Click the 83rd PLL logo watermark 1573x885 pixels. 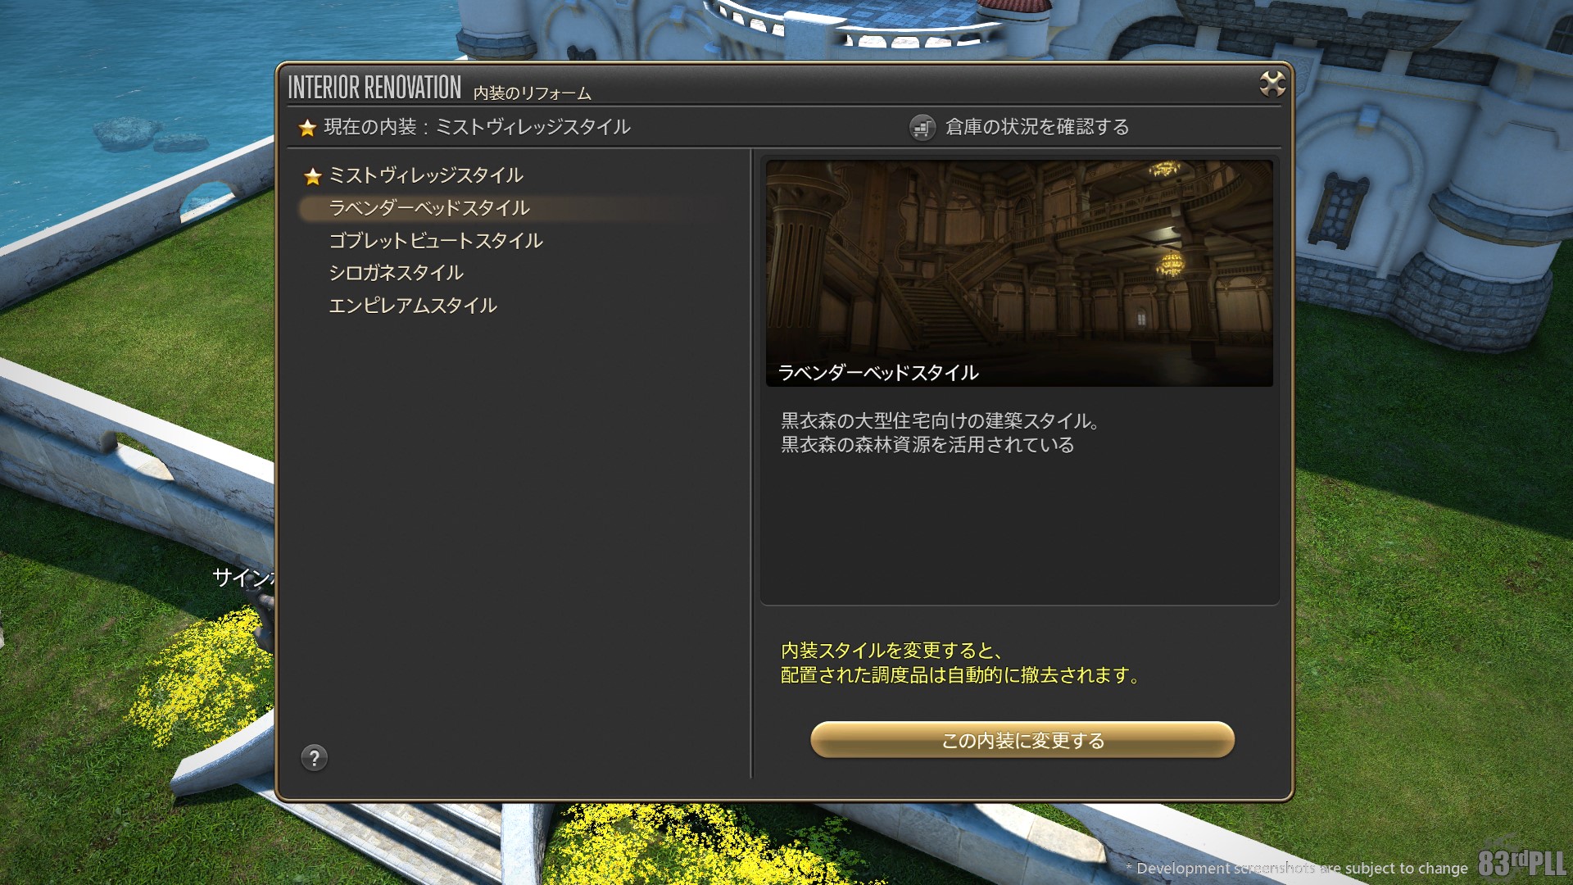click(1521, 863)
